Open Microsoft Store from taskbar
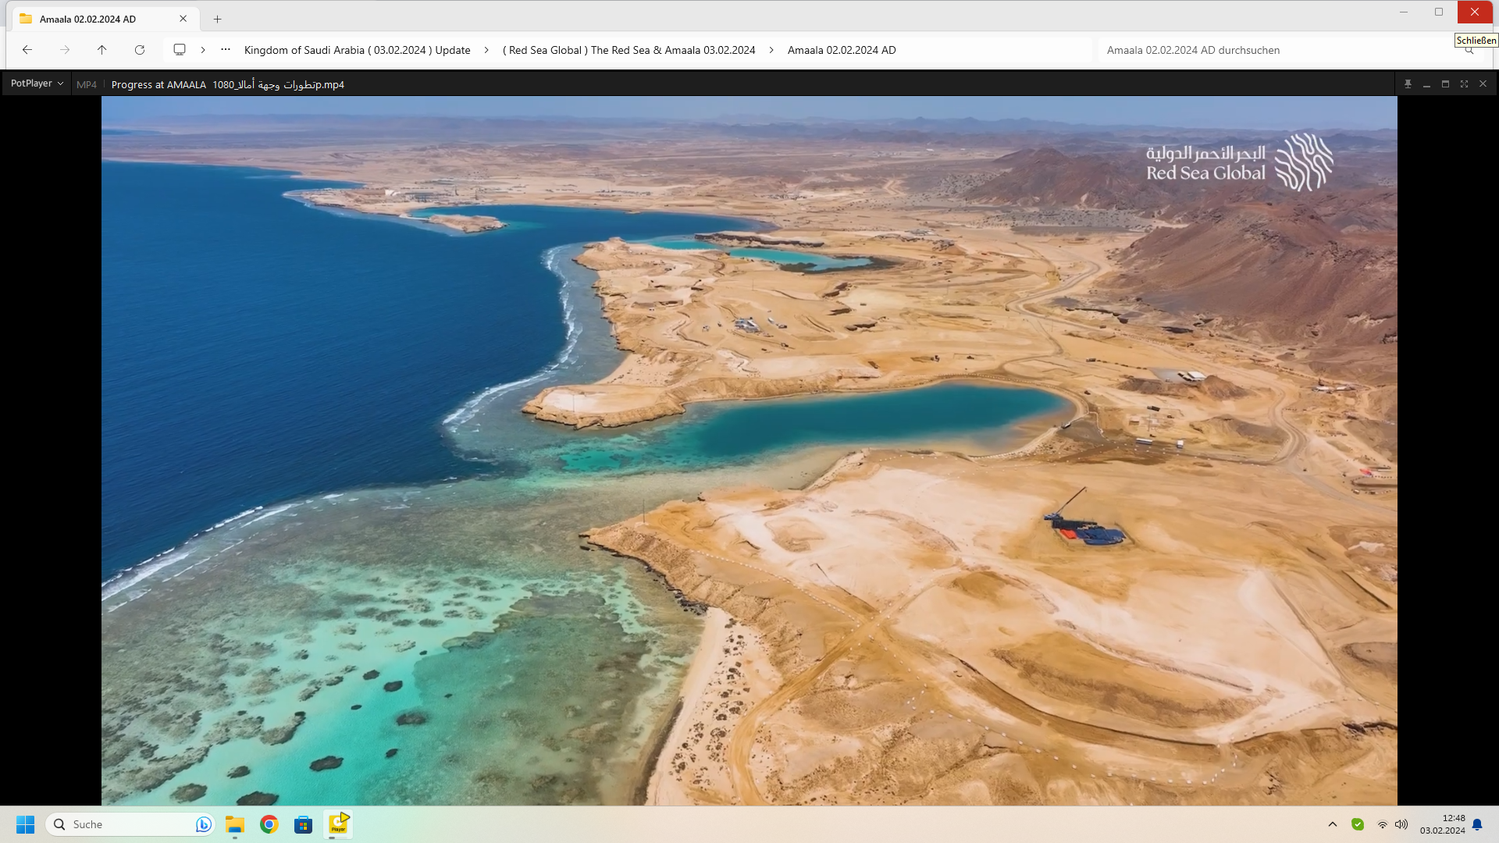 (304, 824)
